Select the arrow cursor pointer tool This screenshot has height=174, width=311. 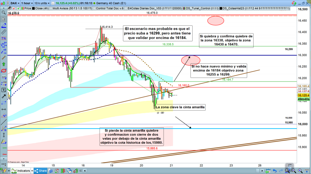coord(4,19)
